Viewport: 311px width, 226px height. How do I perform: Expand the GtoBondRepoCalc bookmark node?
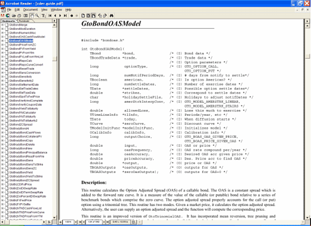coord(3,61)
